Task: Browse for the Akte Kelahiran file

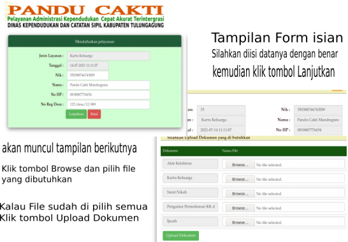Action: (x=240, y=165)
